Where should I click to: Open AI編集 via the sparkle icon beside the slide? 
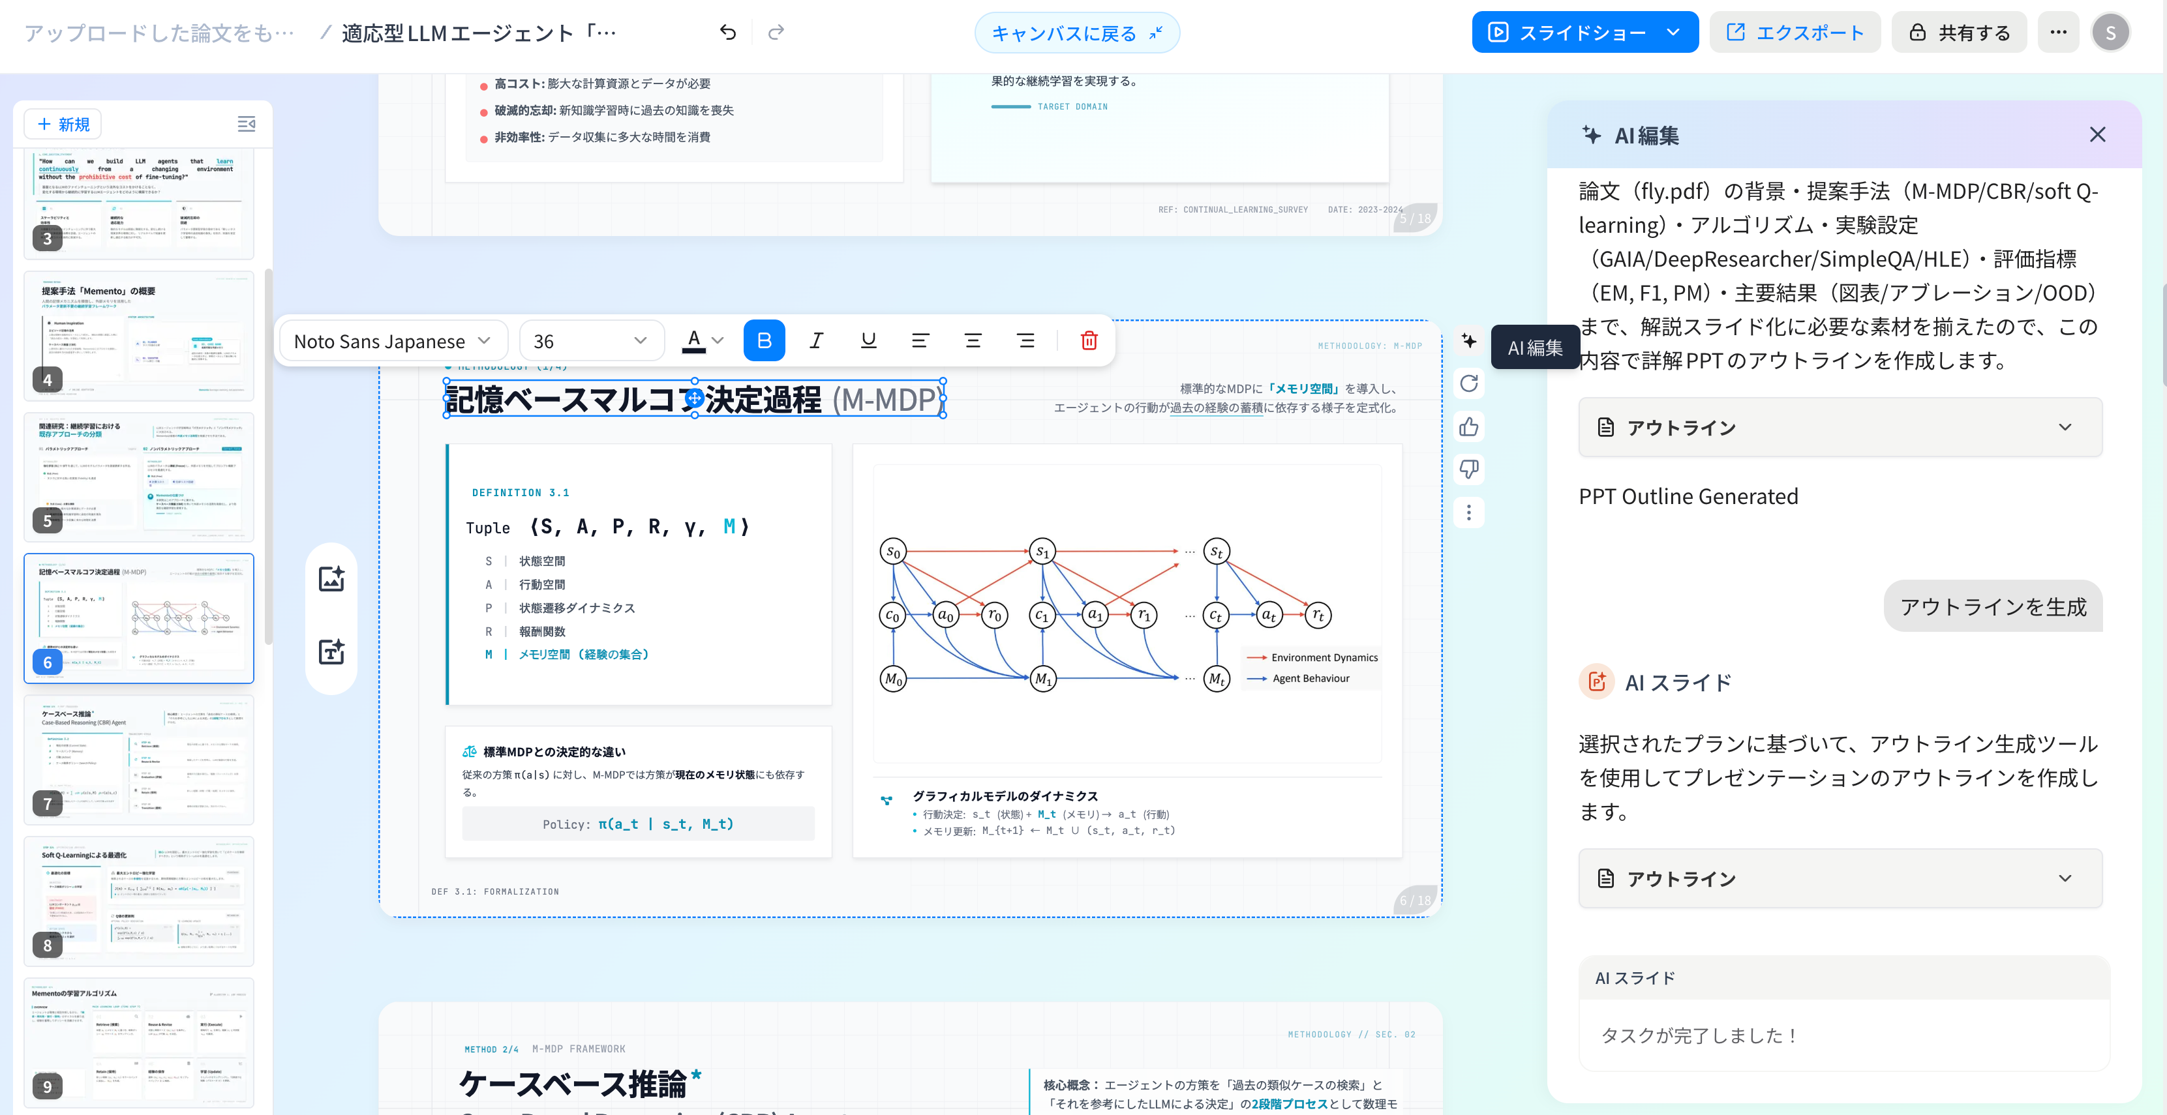tap(1469, 340)
